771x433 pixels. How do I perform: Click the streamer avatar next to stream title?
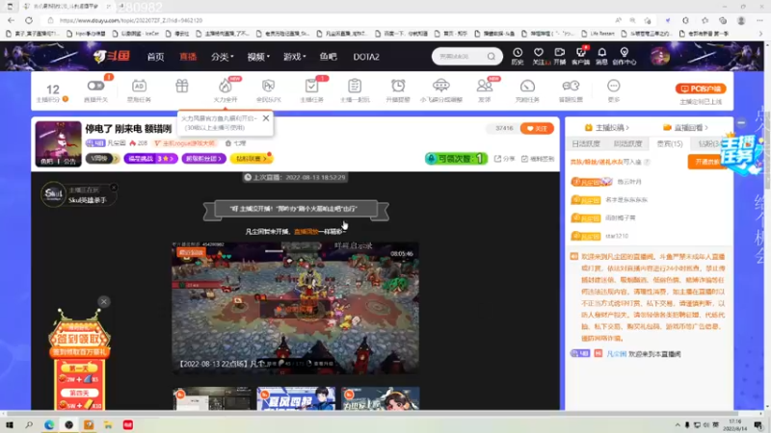59,143
